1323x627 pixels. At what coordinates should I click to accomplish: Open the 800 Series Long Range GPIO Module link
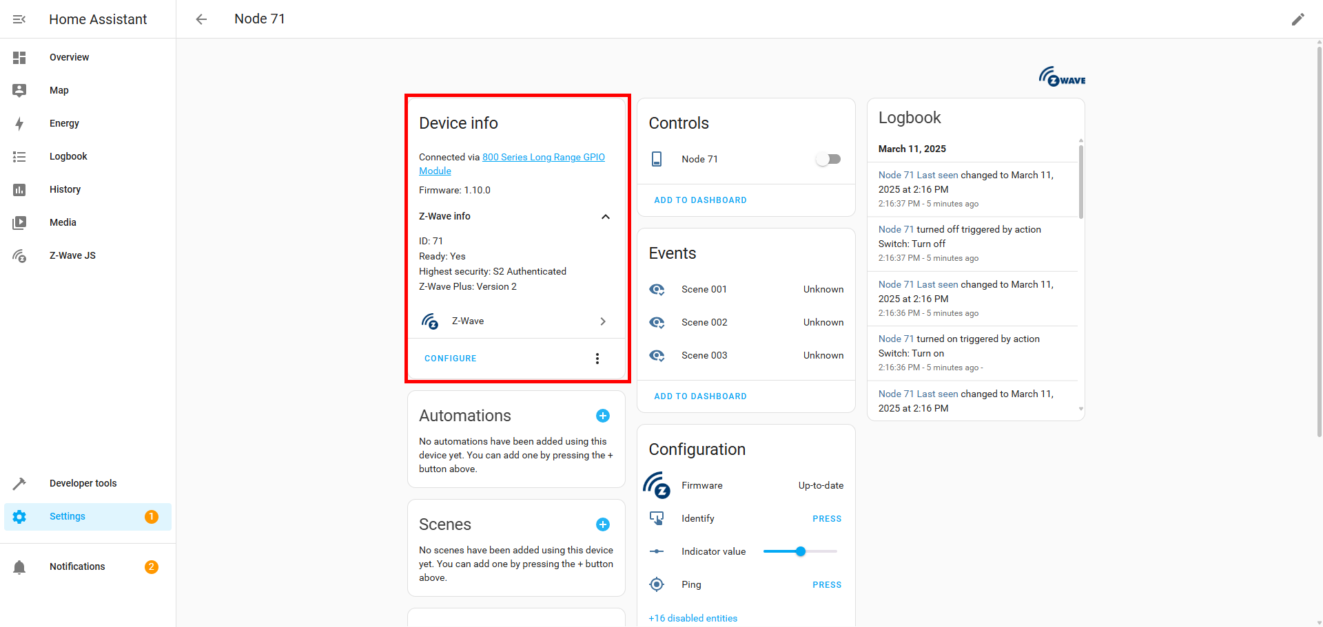(x=543, y=158)
